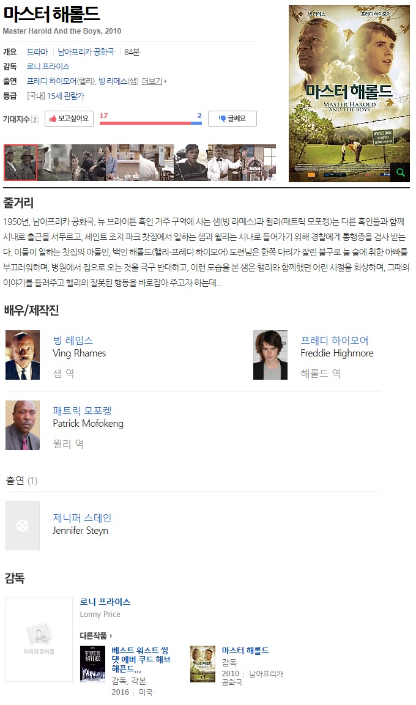Click the 글쎄요 thumbs-down button
The height and width of the screenshot is (705, 416).
[232, 118]
